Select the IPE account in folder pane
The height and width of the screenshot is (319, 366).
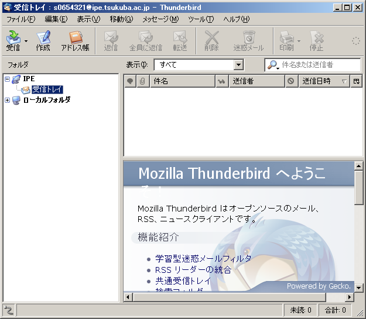point(29,79)
